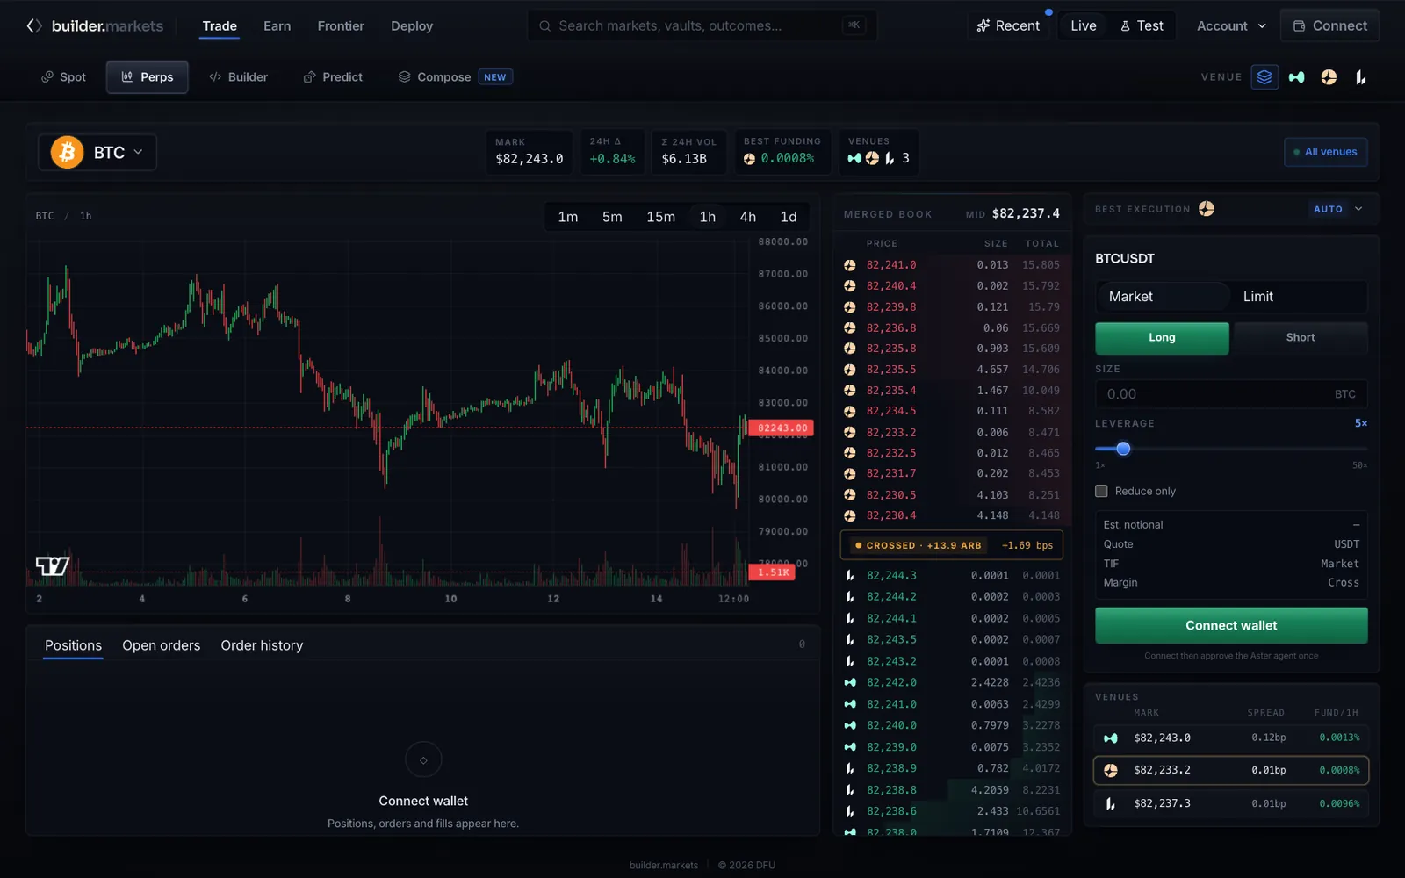
Task: Open the Earn menu
Action: [x=277, y=26]
